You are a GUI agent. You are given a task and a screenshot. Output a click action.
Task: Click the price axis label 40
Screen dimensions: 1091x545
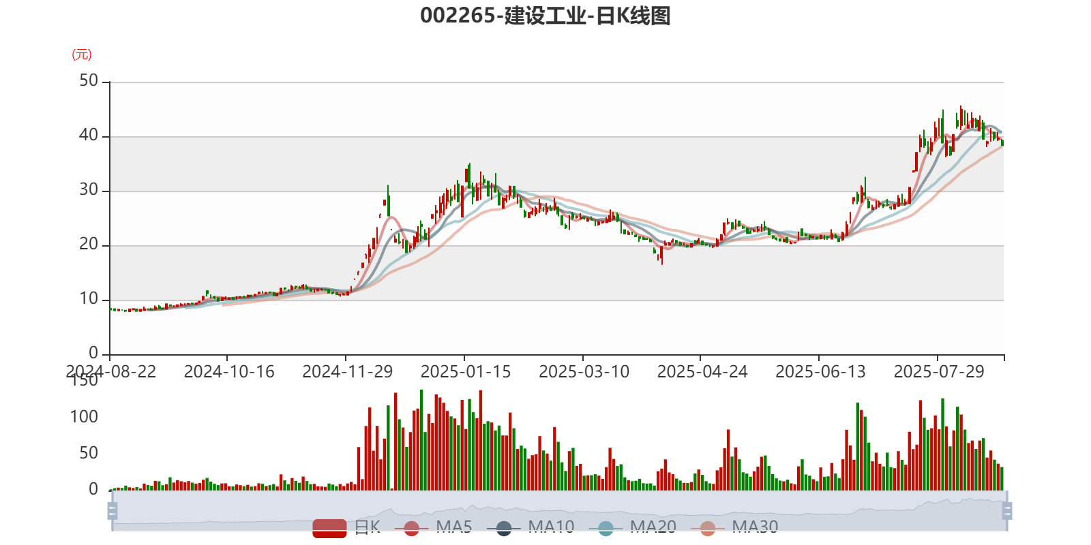89,135
